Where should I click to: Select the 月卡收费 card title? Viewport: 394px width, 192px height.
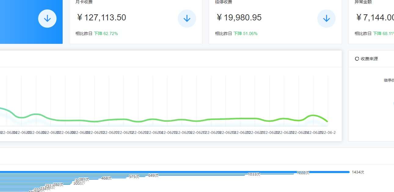pos(84,2)
